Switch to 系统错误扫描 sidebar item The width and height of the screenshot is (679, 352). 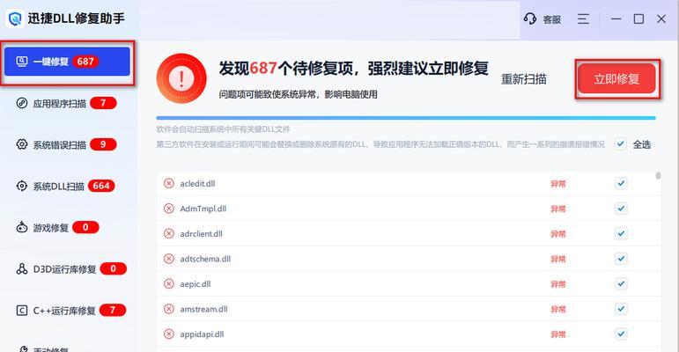(x=67, y=144)
